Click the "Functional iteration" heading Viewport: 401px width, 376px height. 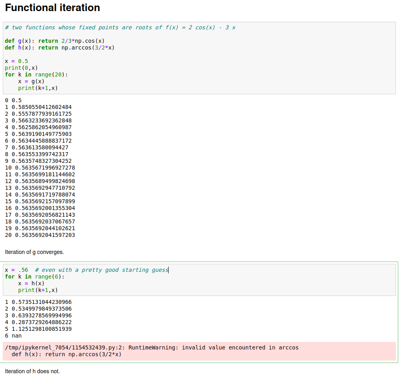(52, 8)
